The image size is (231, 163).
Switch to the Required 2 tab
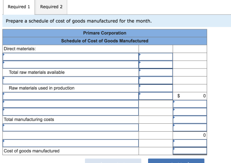tap(51, 7)
